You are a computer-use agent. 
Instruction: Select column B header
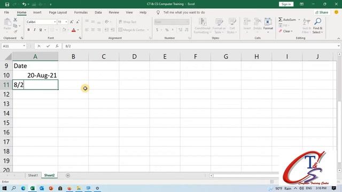tap(73, 57)
